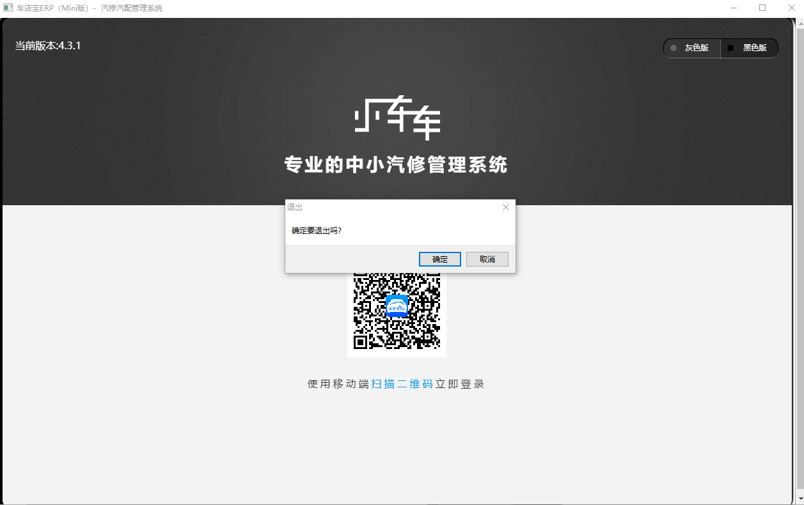Click the 扫描二维码 blue link text

[402, 384]
